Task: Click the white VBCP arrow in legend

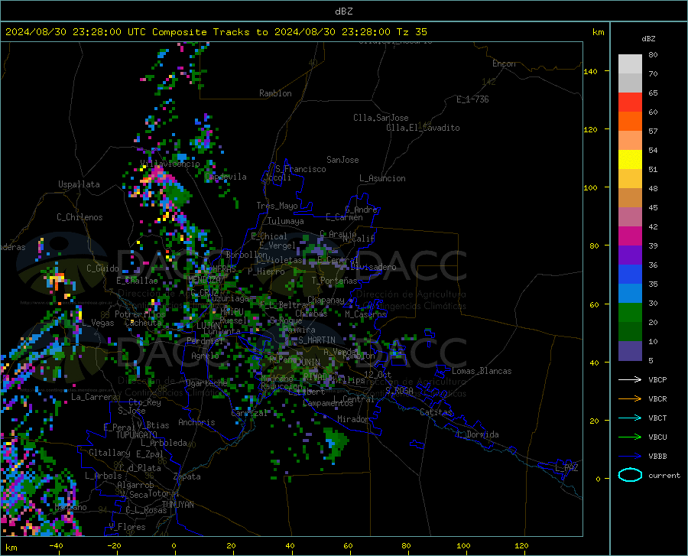Action: click(630, 379)
